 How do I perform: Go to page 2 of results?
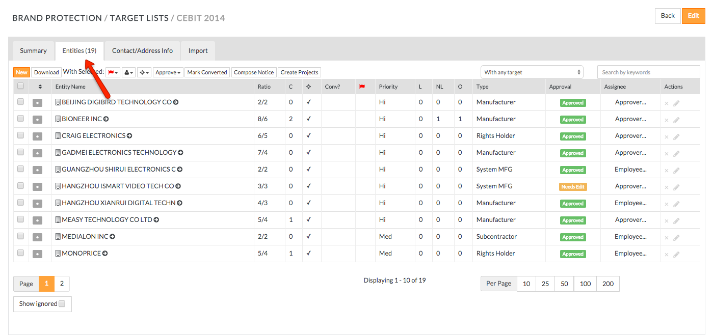(62, 284)
